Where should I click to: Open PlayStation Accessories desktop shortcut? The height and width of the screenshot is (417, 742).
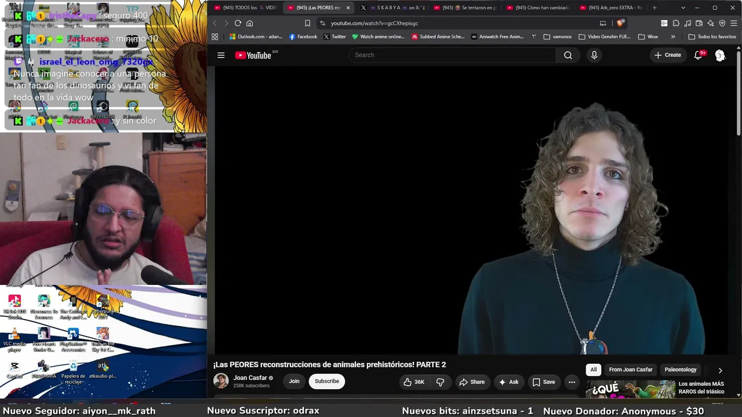tap(73, 340)
